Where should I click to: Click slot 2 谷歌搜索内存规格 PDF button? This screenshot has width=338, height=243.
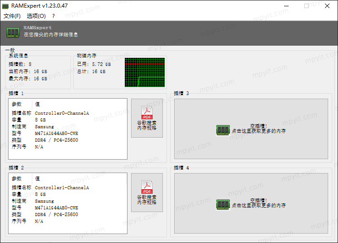[x=147, y=192]
